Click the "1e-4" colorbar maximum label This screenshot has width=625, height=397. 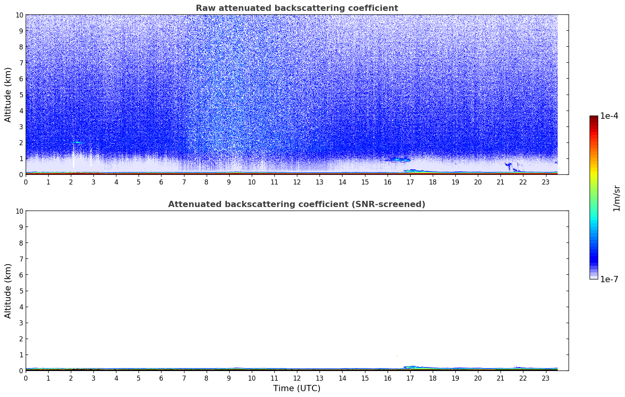point(609,116)
